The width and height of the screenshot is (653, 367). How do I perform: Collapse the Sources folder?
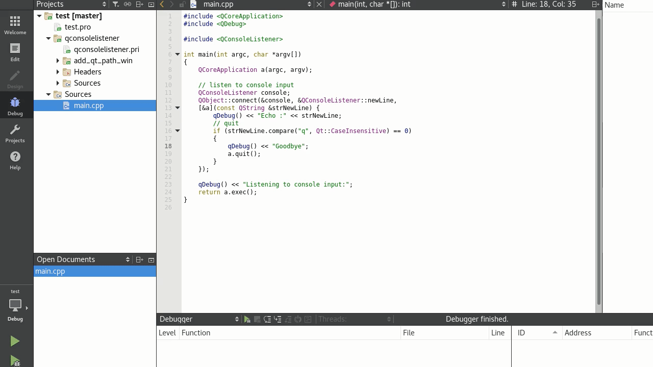pos(48,94)
